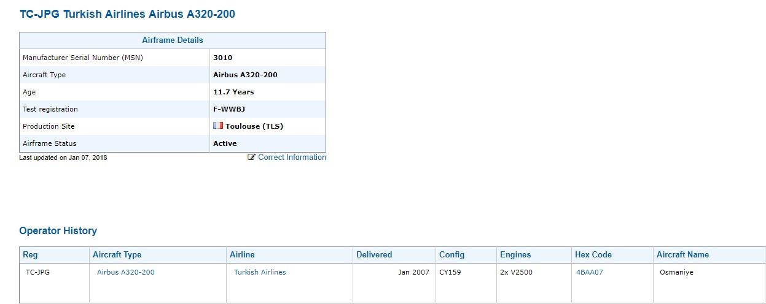Screen dimensions: 766x304
Task: Click the Age row label
Action: pos(29,92)
